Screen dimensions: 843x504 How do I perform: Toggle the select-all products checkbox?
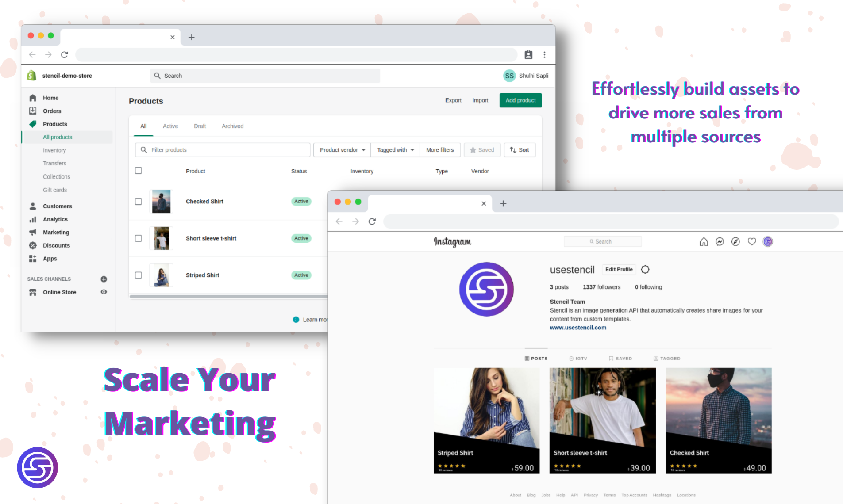pyautogui.click(x=139, y=171)
